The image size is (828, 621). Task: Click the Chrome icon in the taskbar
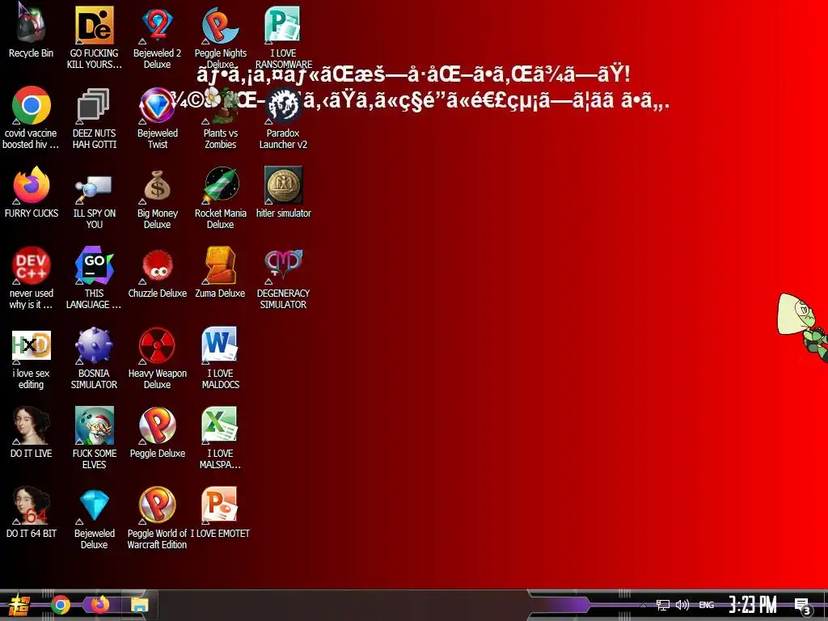pos(60,605)
